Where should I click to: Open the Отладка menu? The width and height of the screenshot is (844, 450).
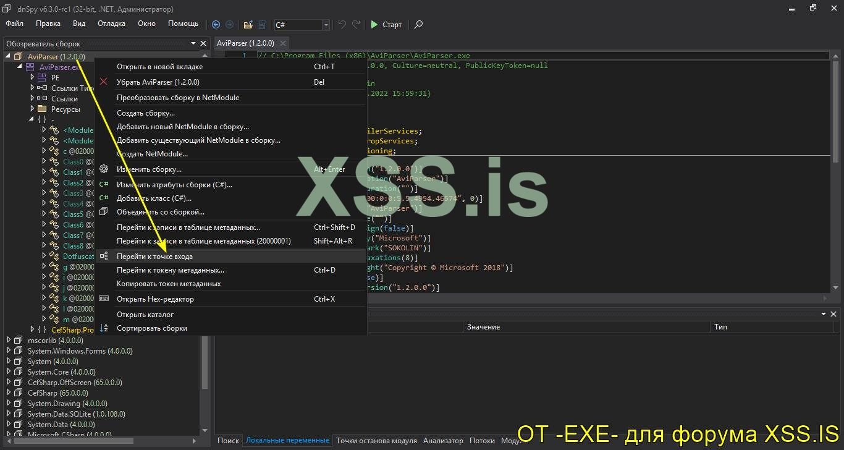click(x=111, y=24)
